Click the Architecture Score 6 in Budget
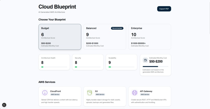Screen dimensions: 210x109 [x=42, y=35]
